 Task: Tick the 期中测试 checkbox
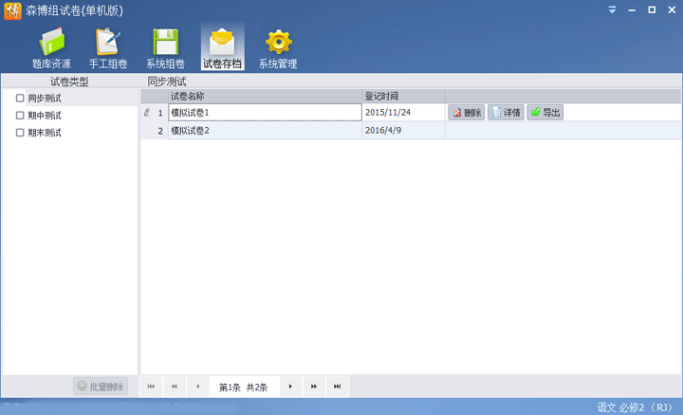[20, 116]
